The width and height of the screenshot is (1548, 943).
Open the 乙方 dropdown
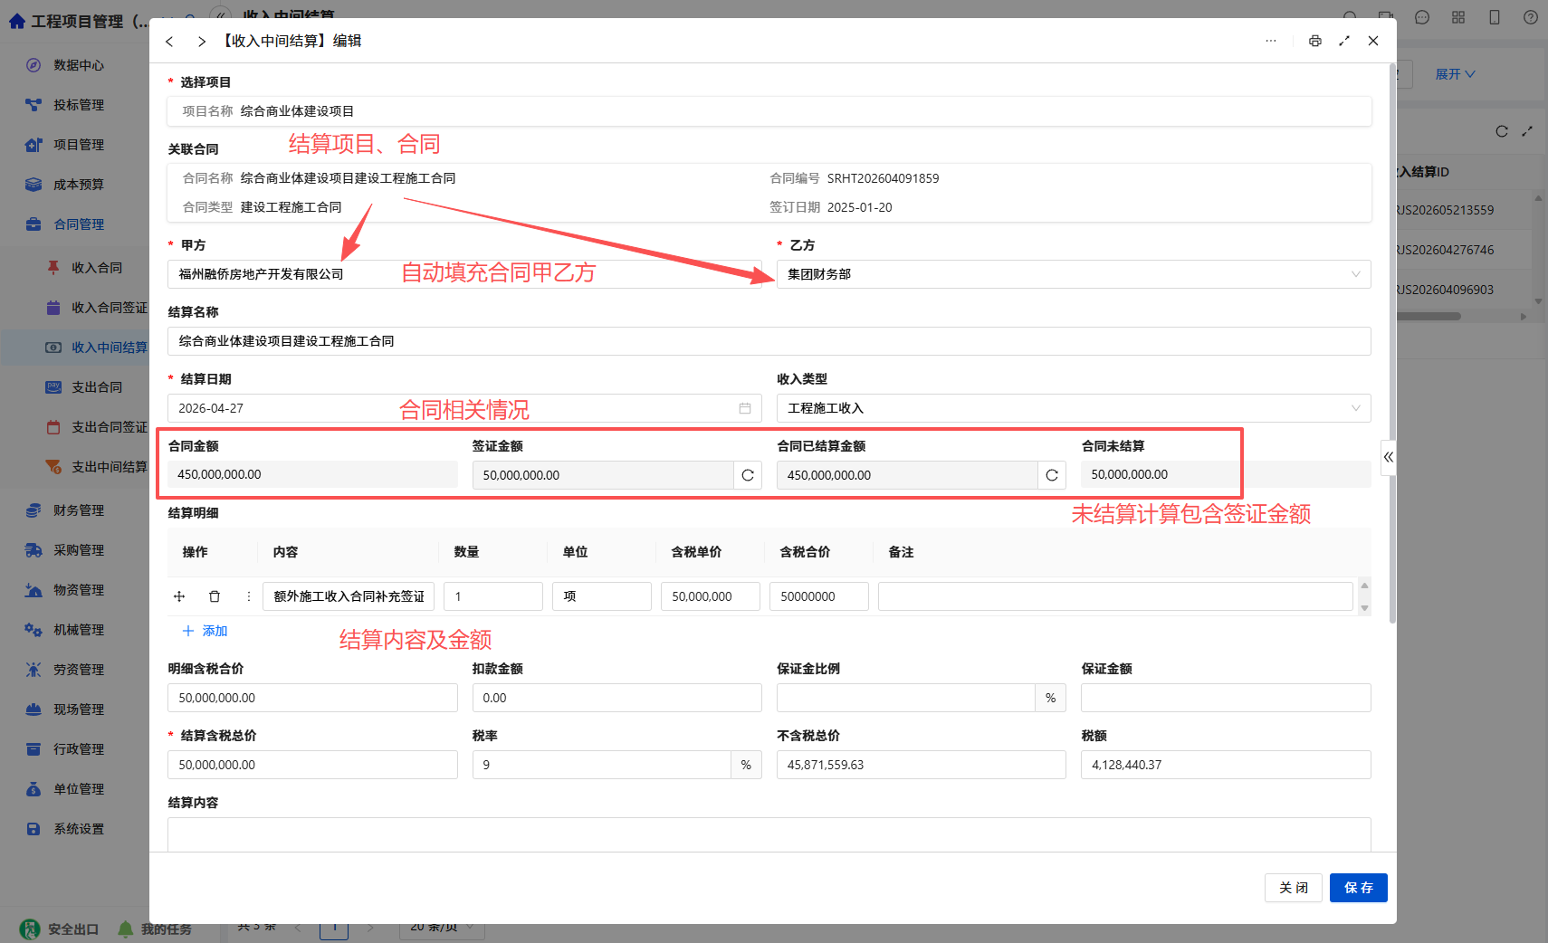tap(1074, 274)
